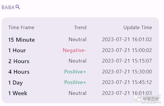The width and height of the screenshot is (164, 106).
Task: Click the Trend column header
Action: point(80,27)
